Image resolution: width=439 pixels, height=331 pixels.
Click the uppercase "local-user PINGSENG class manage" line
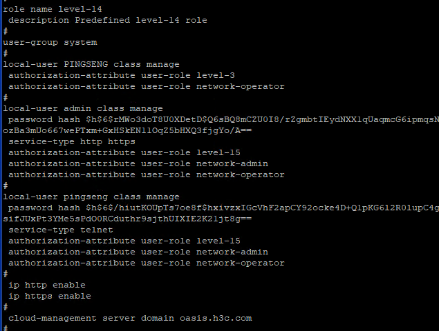91,64
